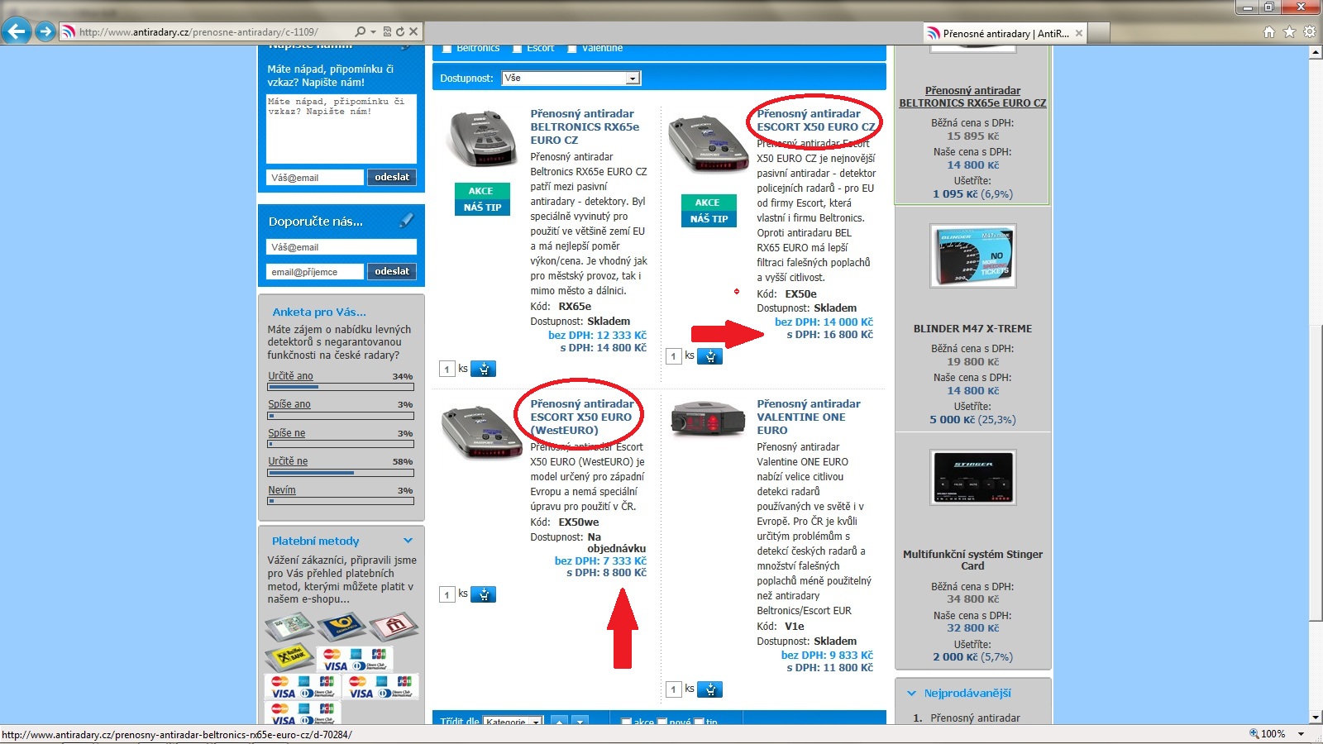Screen dimensions: 1323x744
Task: Click the browser Back arrow button
Action: click(17, 31)
